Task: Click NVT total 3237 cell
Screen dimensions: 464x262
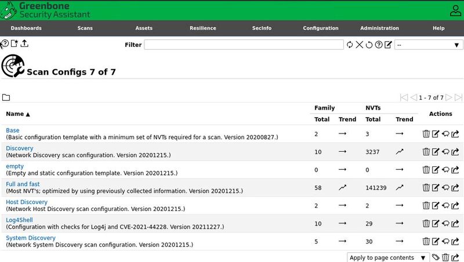Action: pyautogui.click(x=372, y=152)
